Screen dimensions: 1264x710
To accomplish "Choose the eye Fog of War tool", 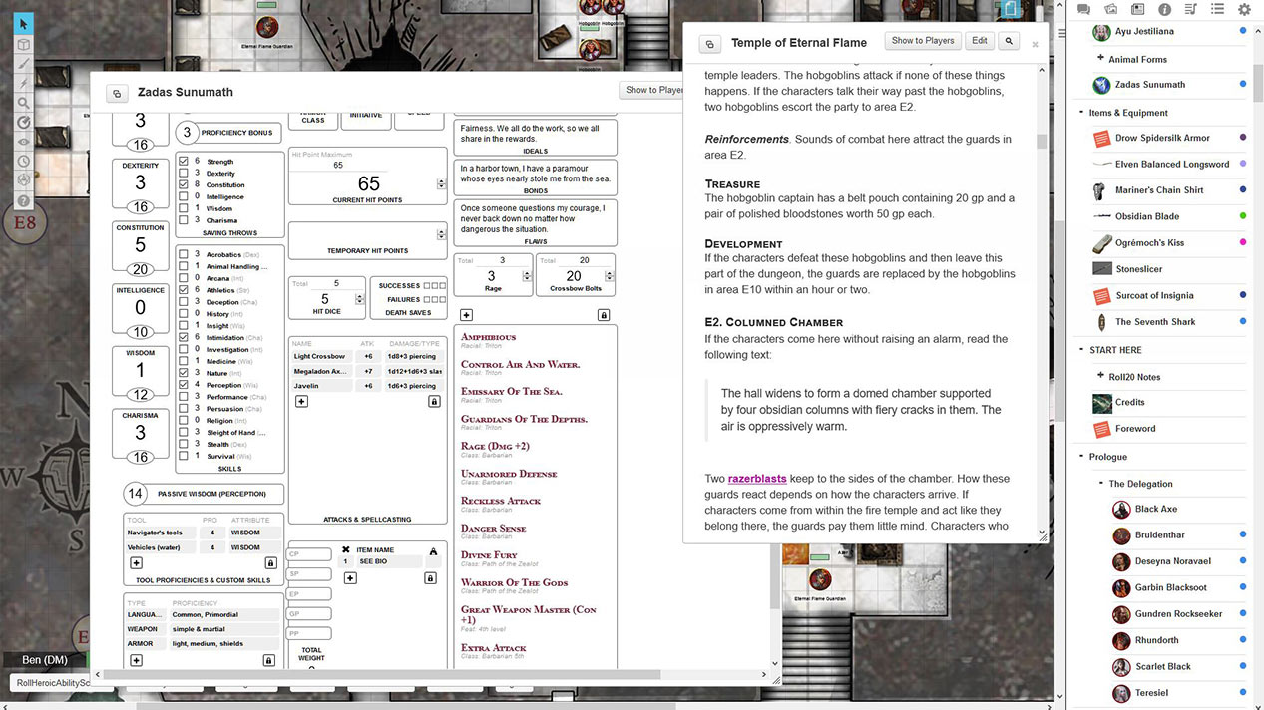I will pos(24,142).
